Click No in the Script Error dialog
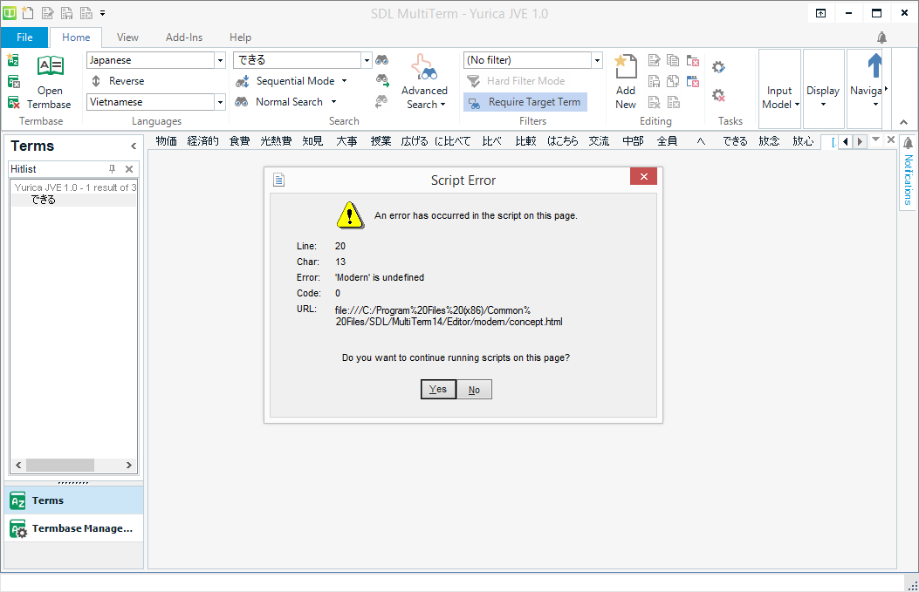The height and width of the screenshot is (592, 919). tap(474, 390)
